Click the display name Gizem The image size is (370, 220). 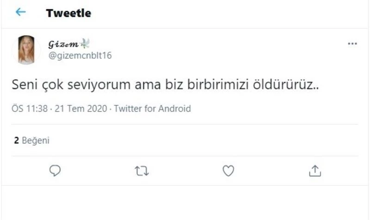62,44
